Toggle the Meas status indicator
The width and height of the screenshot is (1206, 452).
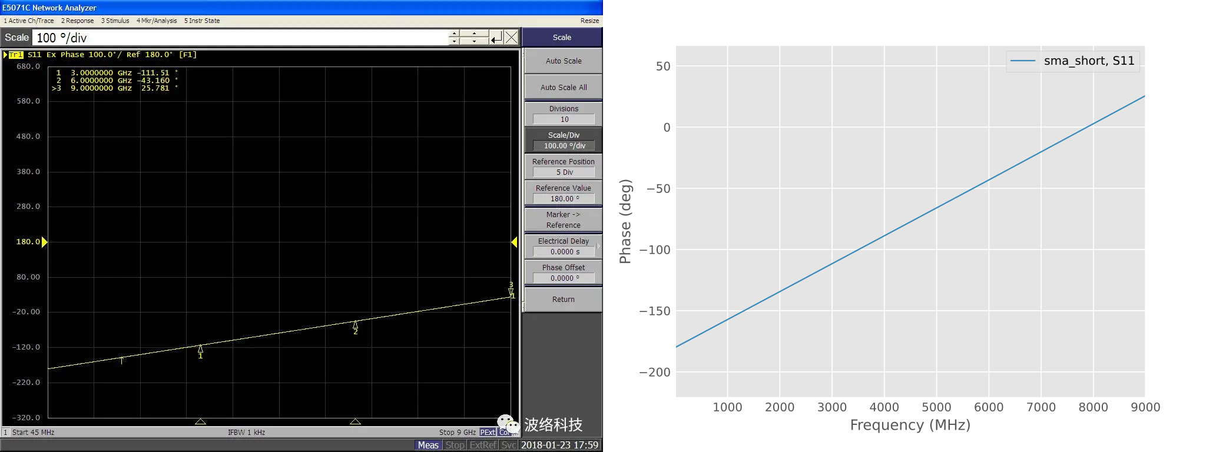click(428, 445)
